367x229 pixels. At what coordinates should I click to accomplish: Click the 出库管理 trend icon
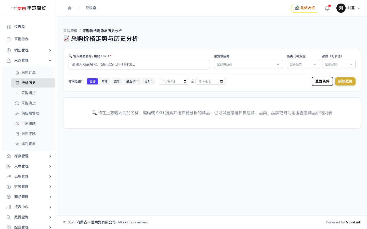coord(9,177)
